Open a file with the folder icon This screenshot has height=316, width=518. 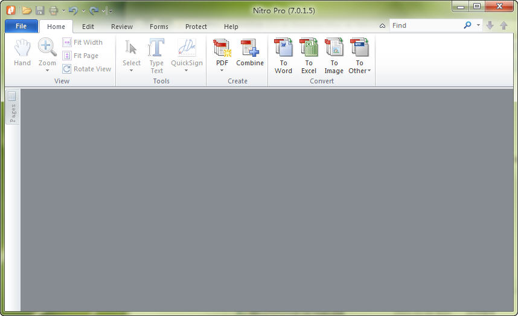click(x=27, y=11)
